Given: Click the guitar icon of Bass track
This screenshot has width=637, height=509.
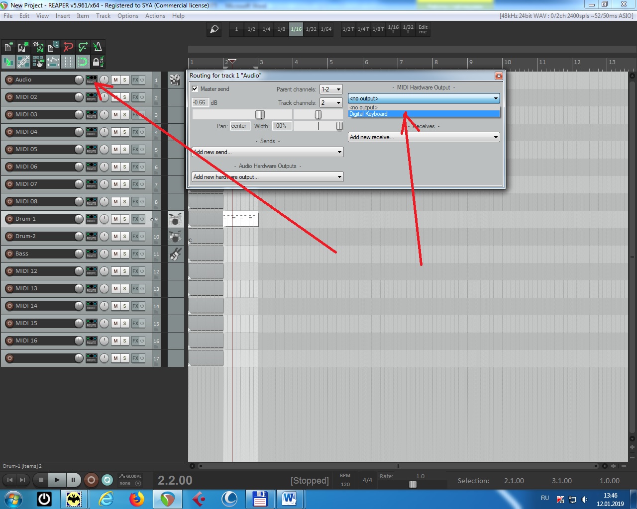Looking at the screenshot, I should tap(175, 254).
